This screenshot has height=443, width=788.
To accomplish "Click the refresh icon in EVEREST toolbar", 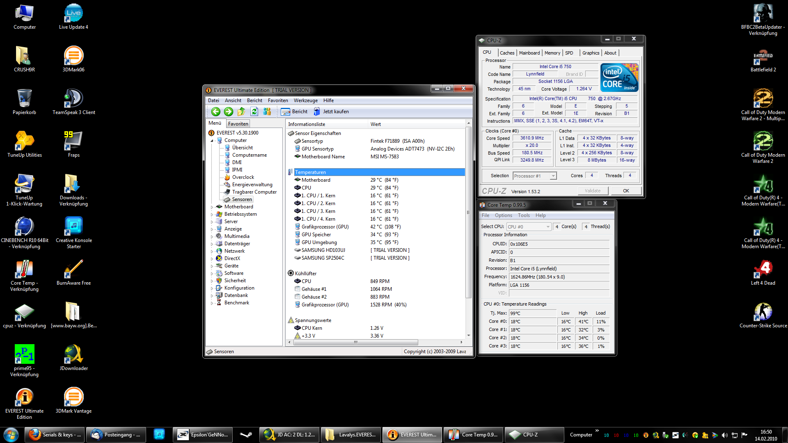I will coord(254,112).
